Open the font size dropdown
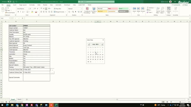Screen dimensions: 191x107 (x=33, y=9)
